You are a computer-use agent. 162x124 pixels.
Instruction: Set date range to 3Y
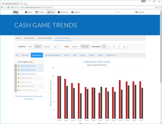click(x=114, y=47)
